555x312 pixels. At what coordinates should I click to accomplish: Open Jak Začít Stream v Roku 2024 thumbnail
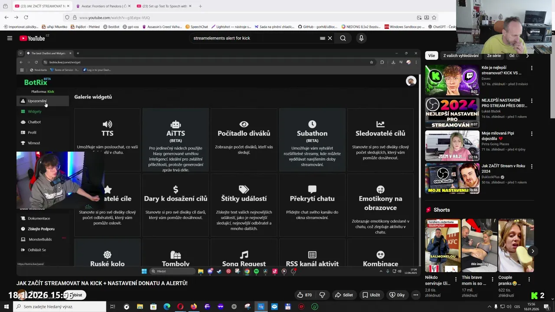(x=452, y=179)
